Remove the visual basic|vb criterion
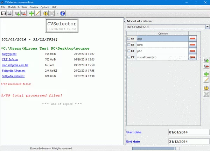This screenshot has width=210, height=151. 192,57
